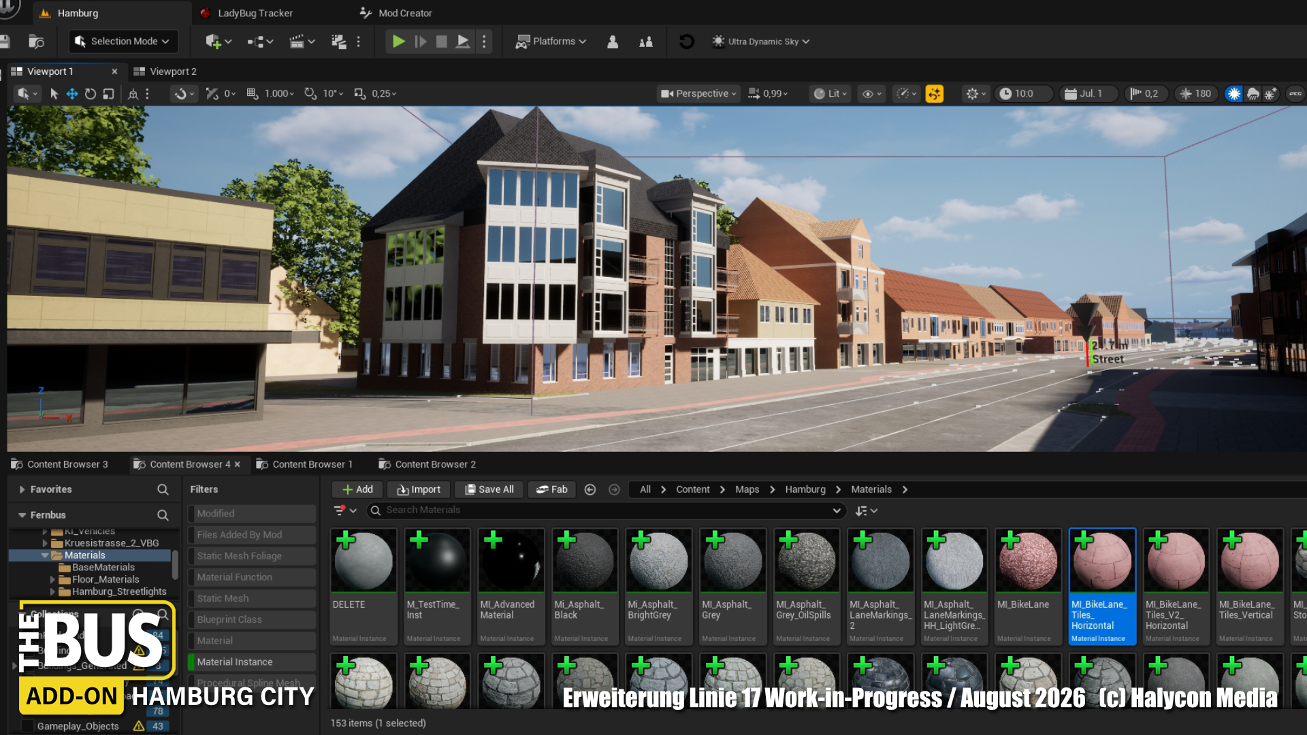Image resolution: width=1307 pixels, height=735 pixels.
Task: Disable the Material Instance filter
Action: point(252,661)
